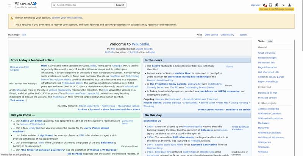Click the Wptuser username link
This screenshot has width=303, height=156.
click(x=256, y=5)
